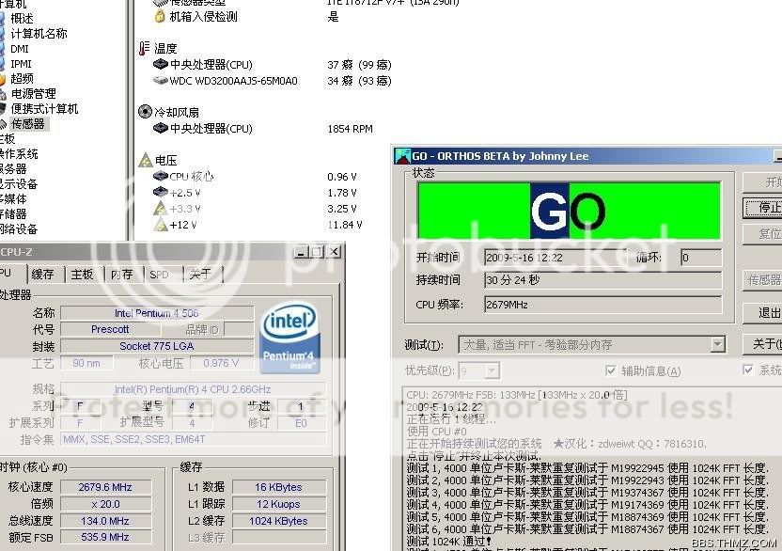
Task: Select 计算机名称 in the left tree
Action: click(x=39, y=34)
